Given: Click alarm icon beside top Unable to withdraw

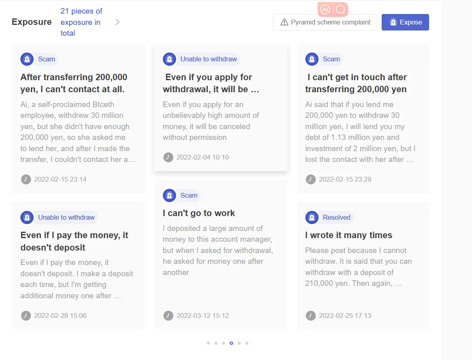Looking at the screenshot, I should (x=169, y=59).
